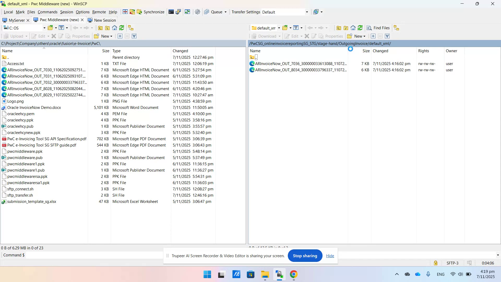
Task: Open the Transfer Settings dropdown
Action: click(x=306, y=12)
